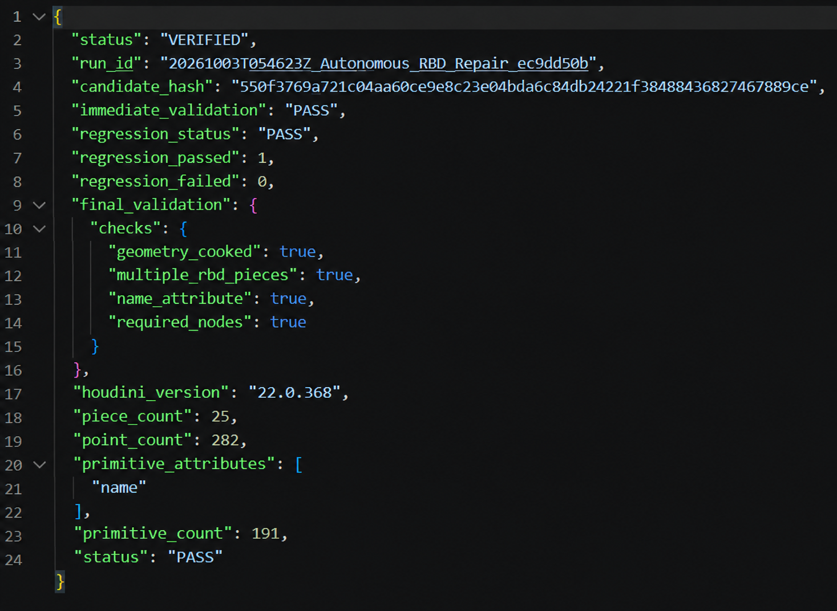
Task: Click the closing yellow brace at the bottom
Action: [x=60, y=582]
